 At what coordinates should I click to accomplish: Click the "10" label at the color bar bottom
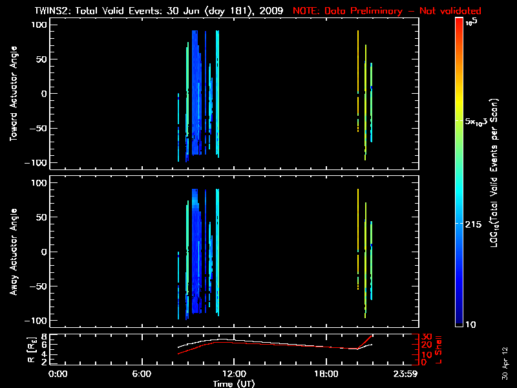472,323
